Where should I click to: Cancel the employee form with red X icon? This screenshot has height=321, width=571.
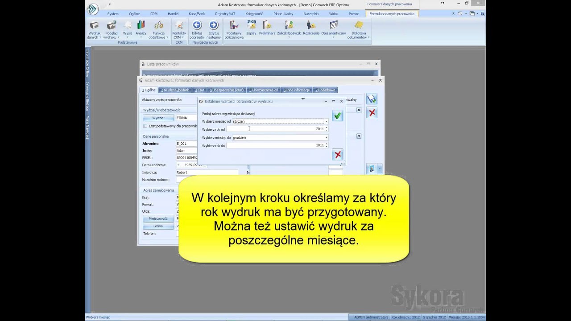372,113
